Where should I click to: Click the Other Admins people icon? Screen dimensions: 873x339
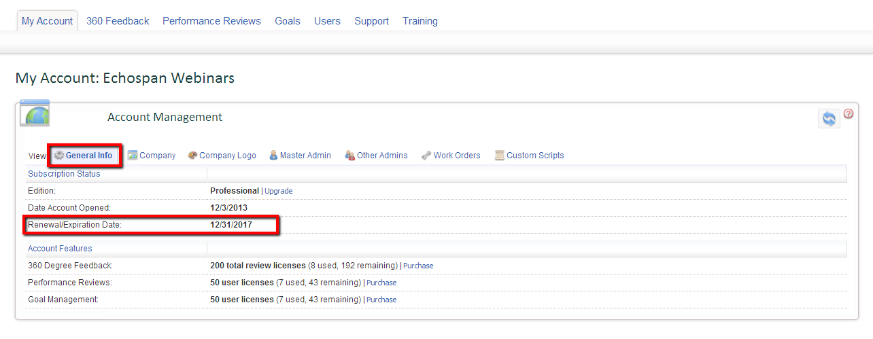pyautogui.click(x=350, y=156)
